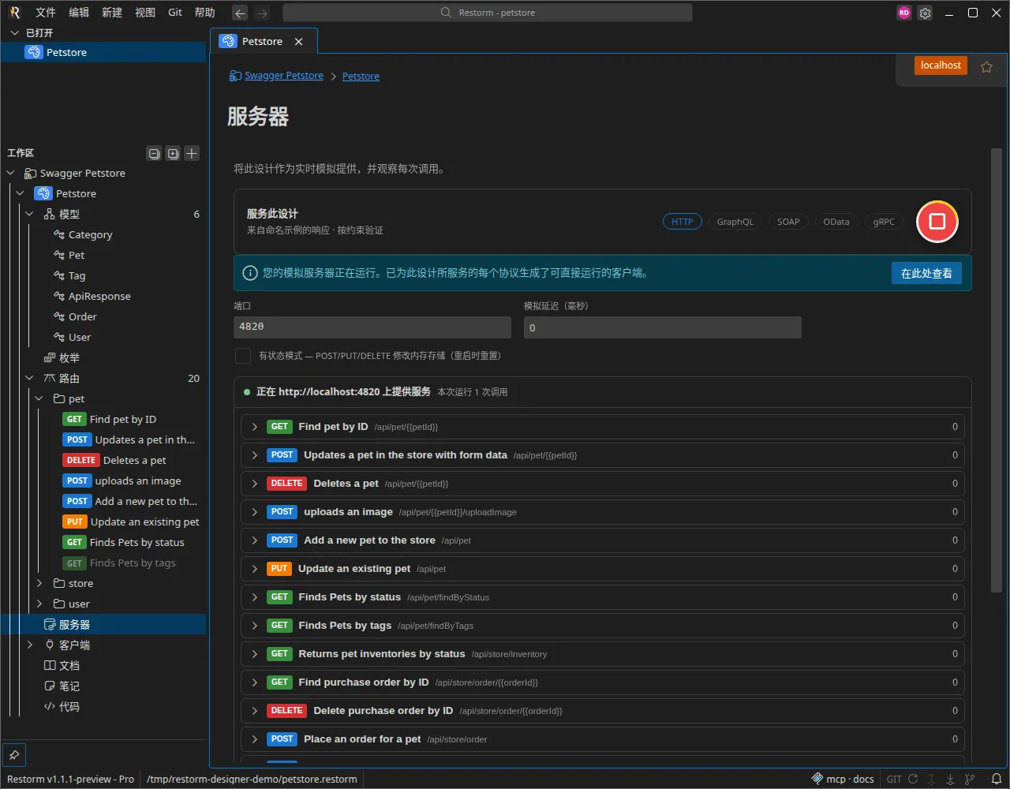This screenshot has height=789, width=1010.
Task: Open the 文件 menu
Action: (x=46, y=13)
